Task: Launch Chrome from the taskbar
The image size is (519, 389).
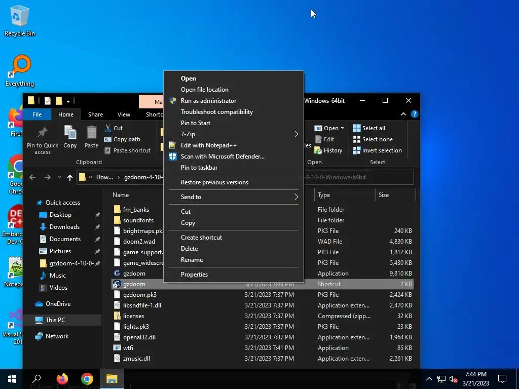Action: tap(87, 379)
